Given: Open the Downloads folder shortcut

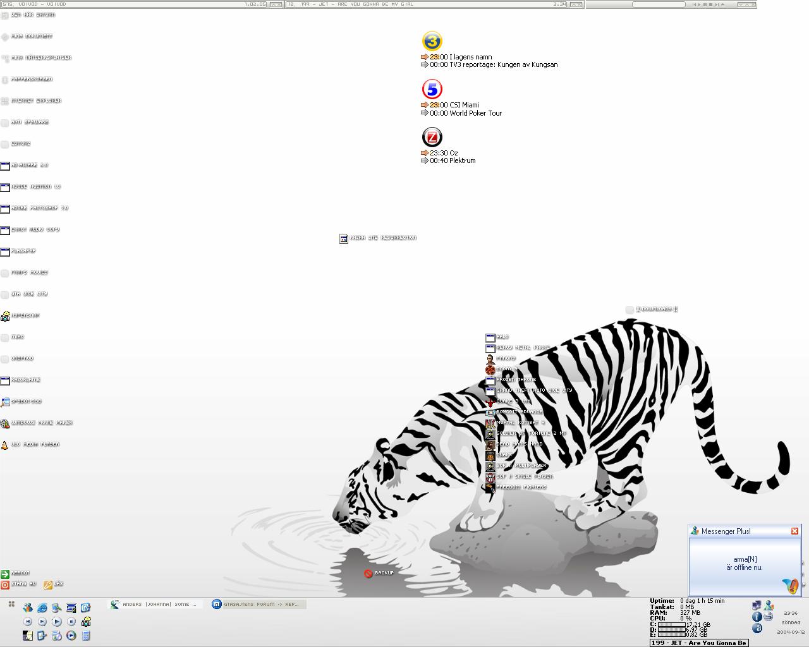Looking at the screenshot, I should coord(652,309).
